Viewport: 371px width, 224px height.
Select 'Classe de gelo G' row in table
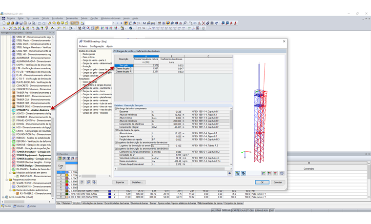[124, 69]
